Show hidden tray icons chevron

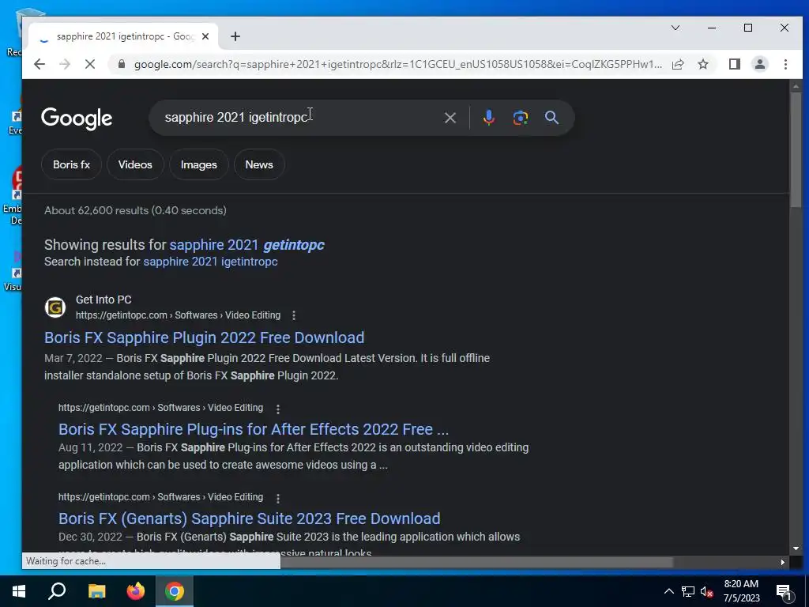pos(668,591)
